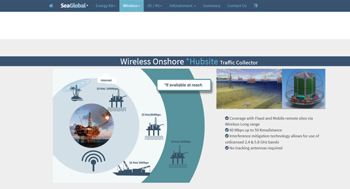Click checkmark beside Coverage with Fixed and Mobile
The image size is (350, 189).
[x=227, y=118]
